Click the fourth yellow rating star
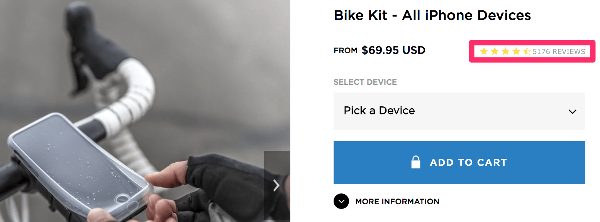The image size is (600, 222). click(x=516, y=51)
